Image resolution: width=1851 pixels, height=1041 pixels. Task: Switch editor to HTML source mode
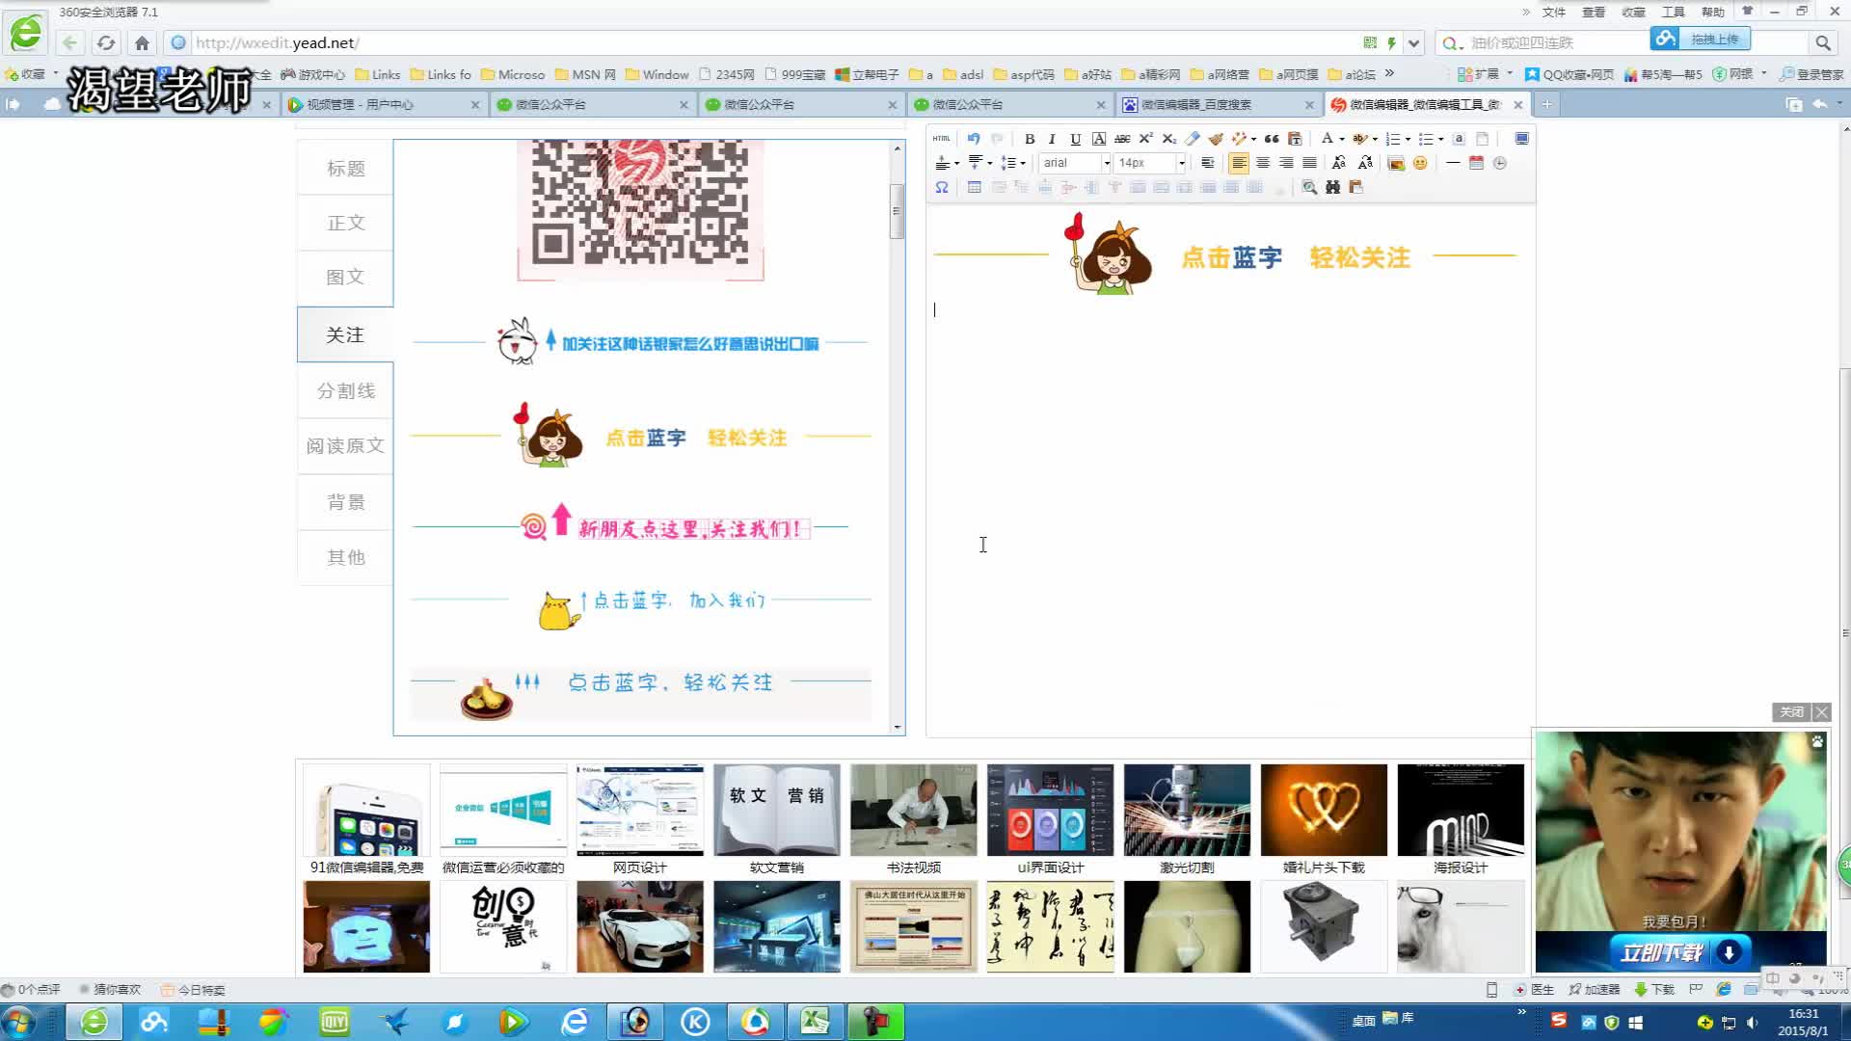click(x=942, y=139)
